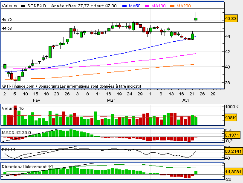Click the Avr month label

point(185,100)
